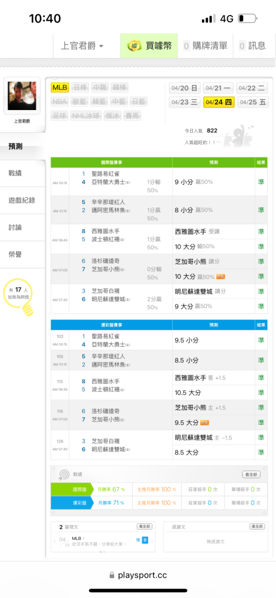Click 看全部 in the 感謝文 section
Image resolution: width=276 pixels, height=598 pixels.
[x=257, y=527]
